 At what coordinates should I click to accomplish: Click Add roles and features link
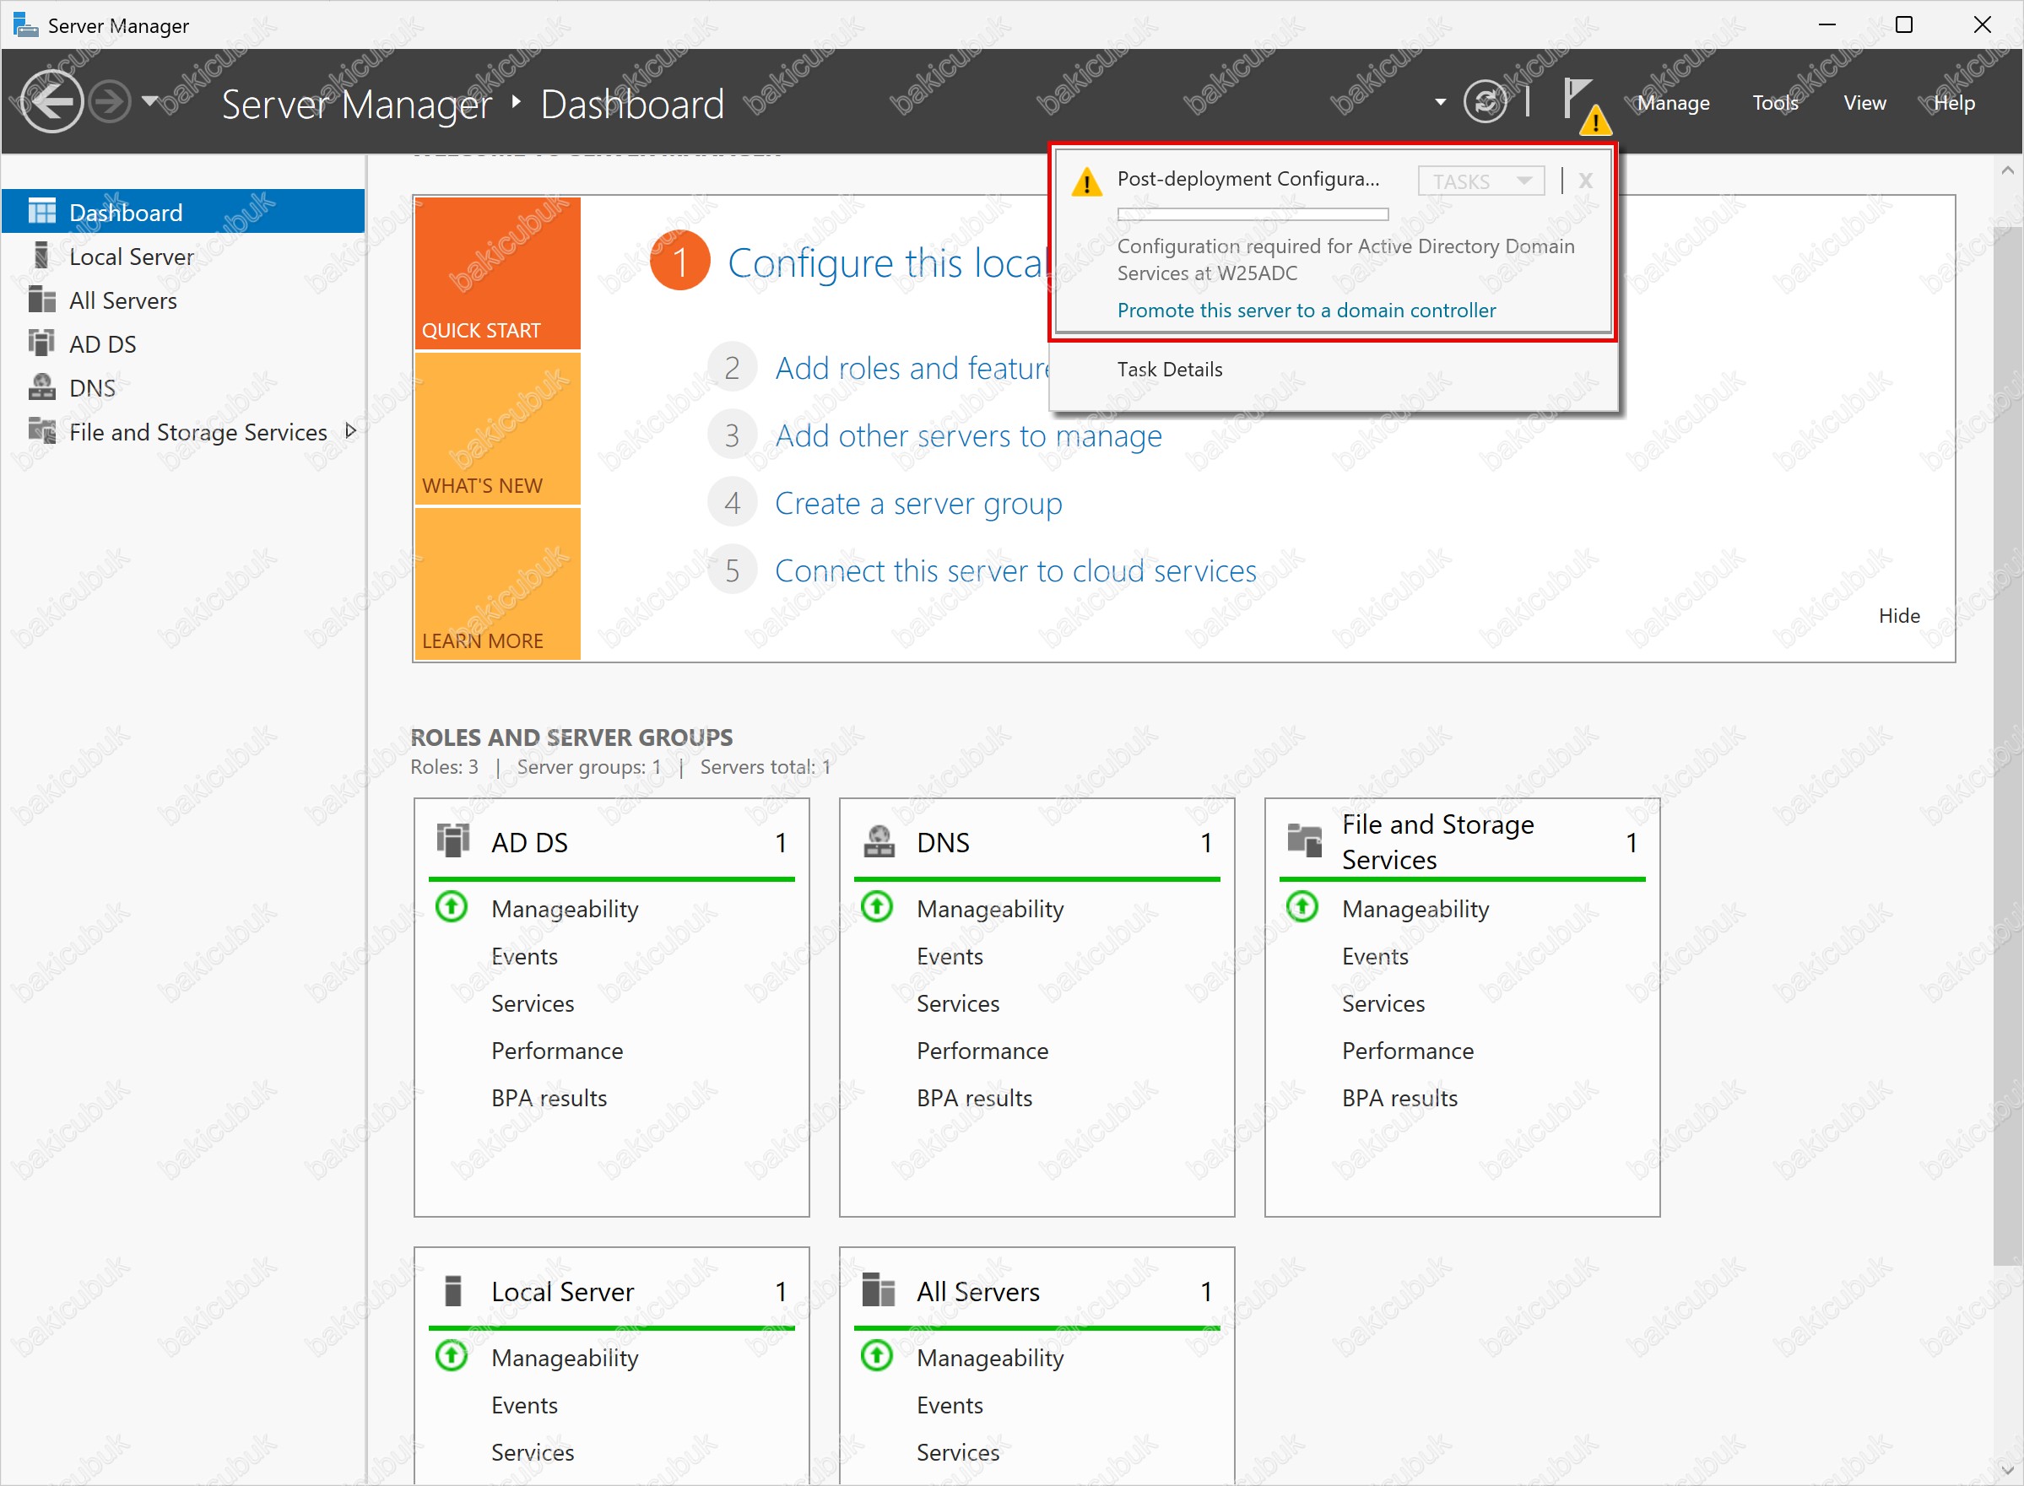912,368
